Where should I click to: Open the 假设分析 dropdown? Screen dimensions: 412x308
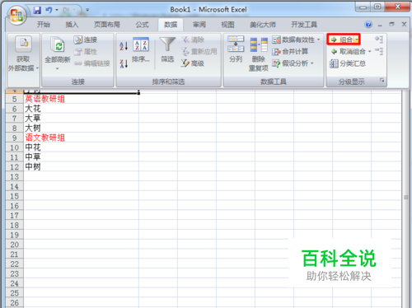293,63
